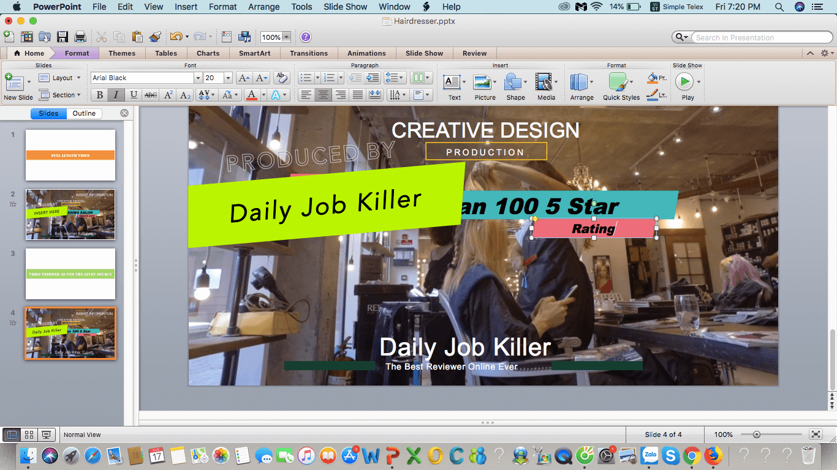Collapse the ribbon with the chevron
Screen dimensions: 837x470
pos(810,53)
